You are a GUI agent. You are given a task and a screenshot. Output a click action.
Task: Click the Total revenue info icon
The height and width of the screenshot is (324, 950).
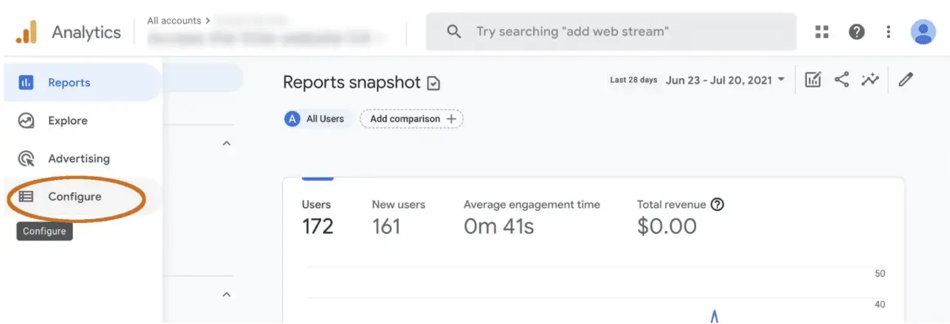pos(717,204)
